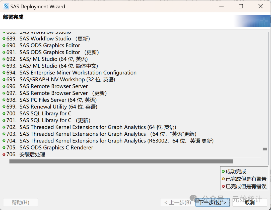
Task: Select row 691 SAS ODS Graphics Editor (更新)
Action: 51,52
